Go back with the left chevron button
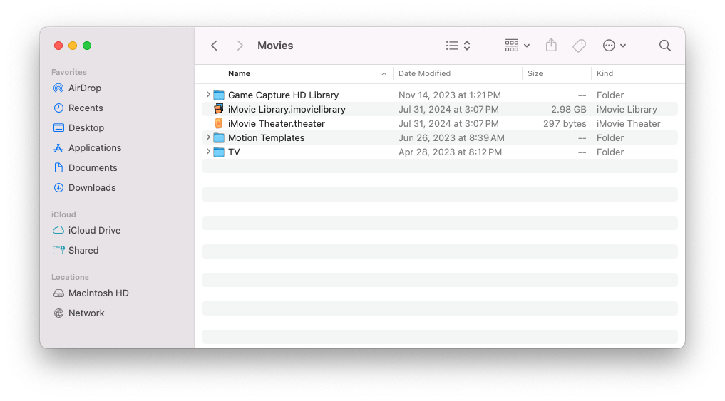Image resolution: width=725 pixels, height=401 pixels. tap(214, 46)
